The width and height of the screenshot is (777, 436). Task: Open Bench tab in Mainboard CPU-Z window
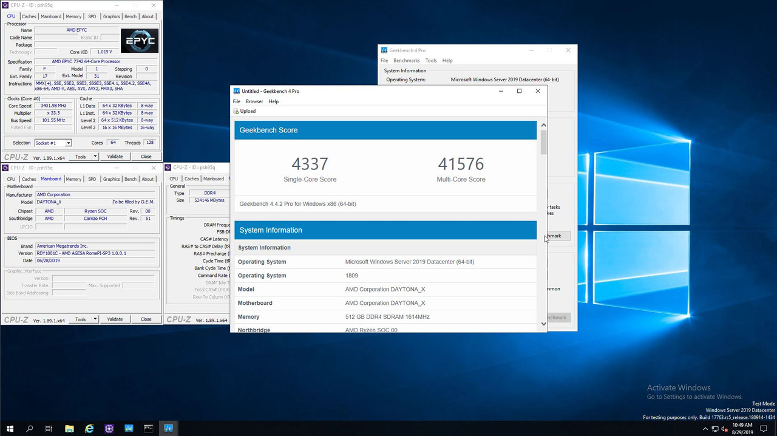(x=131, y=179)
